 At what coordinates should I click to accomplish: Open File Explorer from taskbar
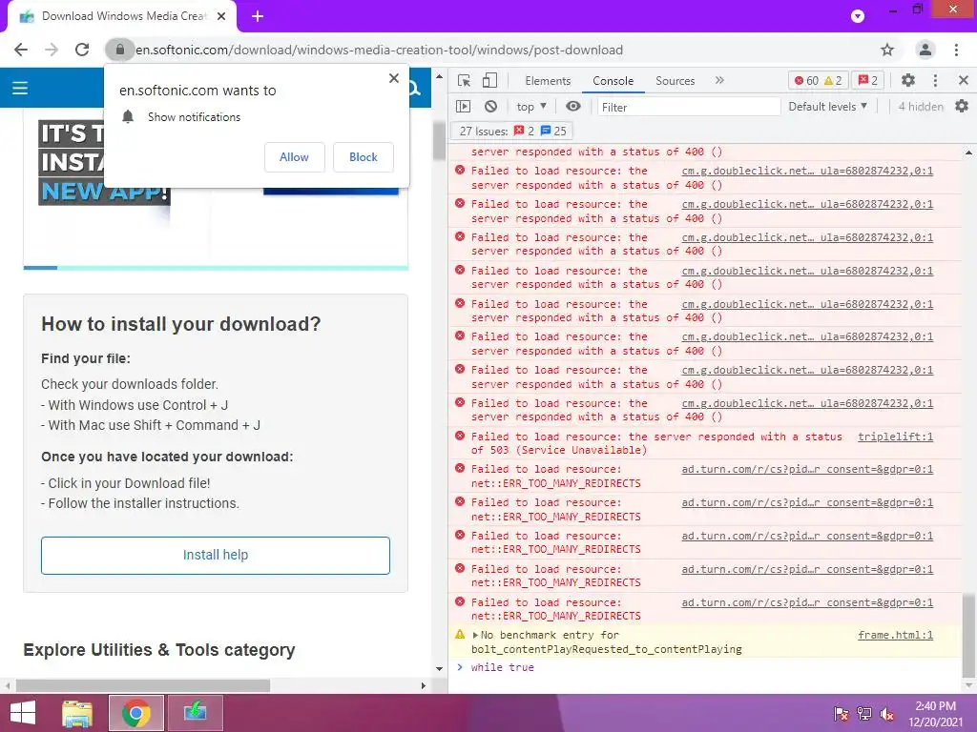pyautogui.click(x=77, y=713)
